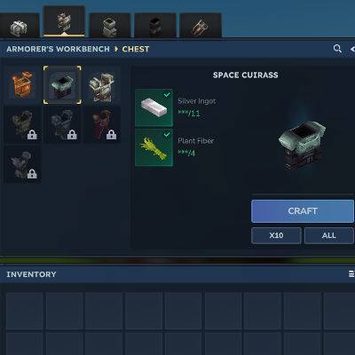355x355 pixels.
Task: Click the locked red chest recipe
Action: 102,125
